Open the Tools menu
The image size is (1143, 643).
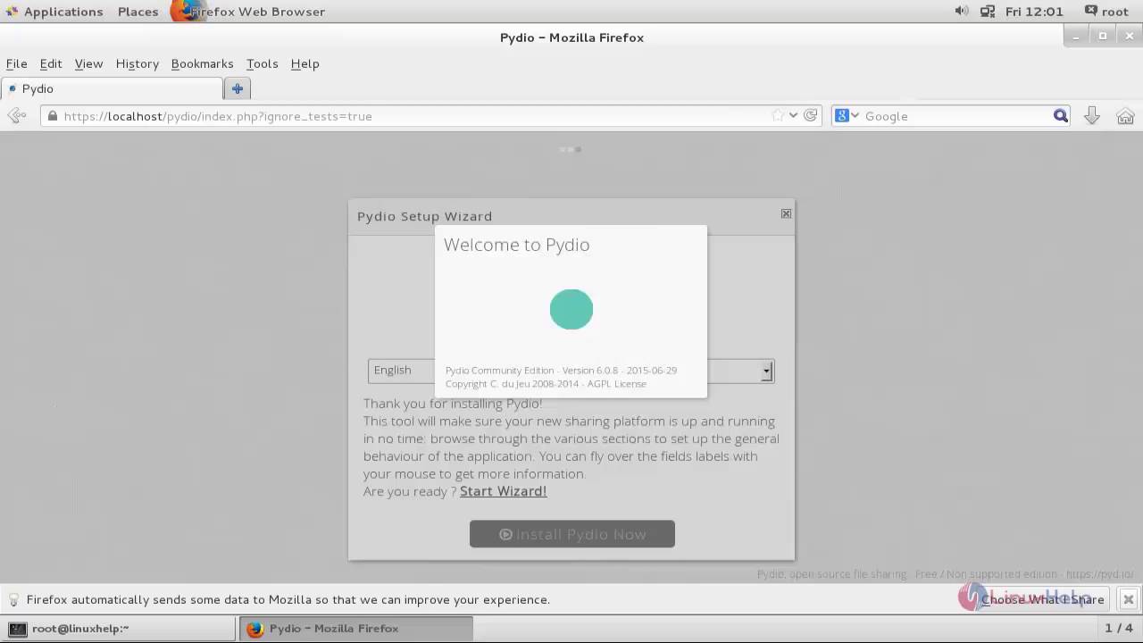click(x=263, y=63)
